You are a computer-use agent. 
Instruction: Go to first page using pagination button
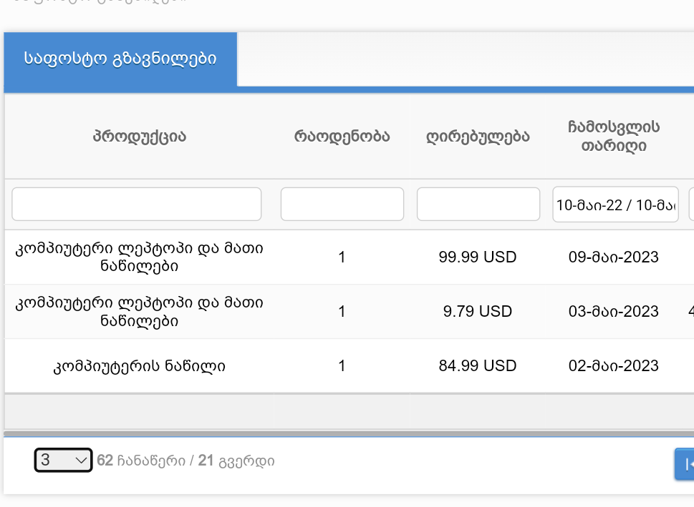(x=686, y=464)
